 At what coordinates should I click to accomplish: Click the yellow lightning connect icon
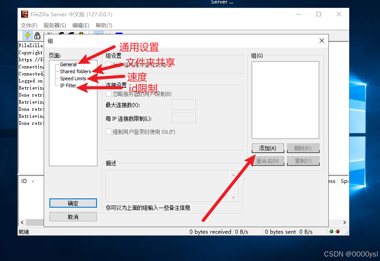click(28, 36)
